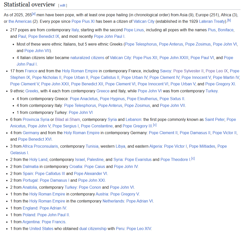Follow the Dalmatia link

tap(31, 167)
